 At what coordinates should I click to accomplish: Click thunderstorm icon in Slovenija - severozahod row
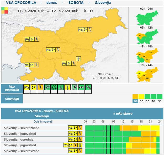[x=80, y=128]
